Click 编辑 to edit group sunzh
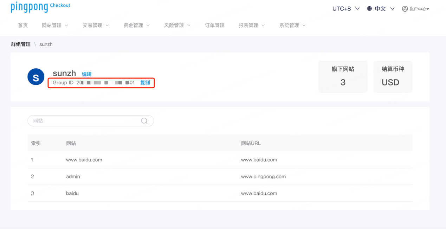This screenshot has height=229, width=446. tap(86, 74)
